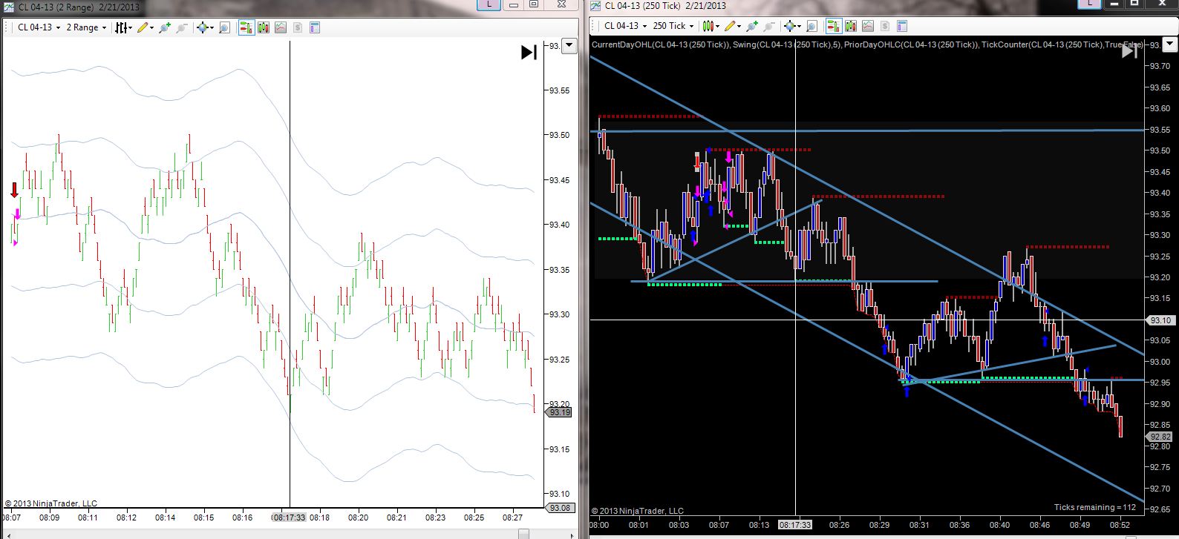Open chart properties icon in 2 Range window
Screen dimensions: 1179x539
(314, 27)
